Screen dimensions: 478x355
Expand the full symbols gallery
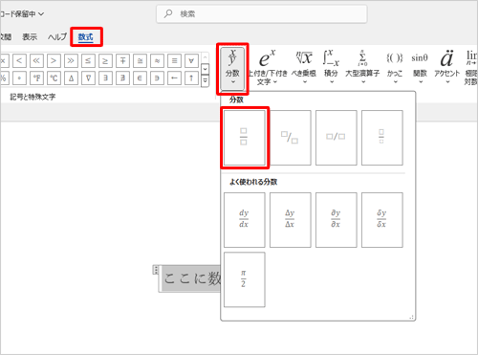coord(206,80)
